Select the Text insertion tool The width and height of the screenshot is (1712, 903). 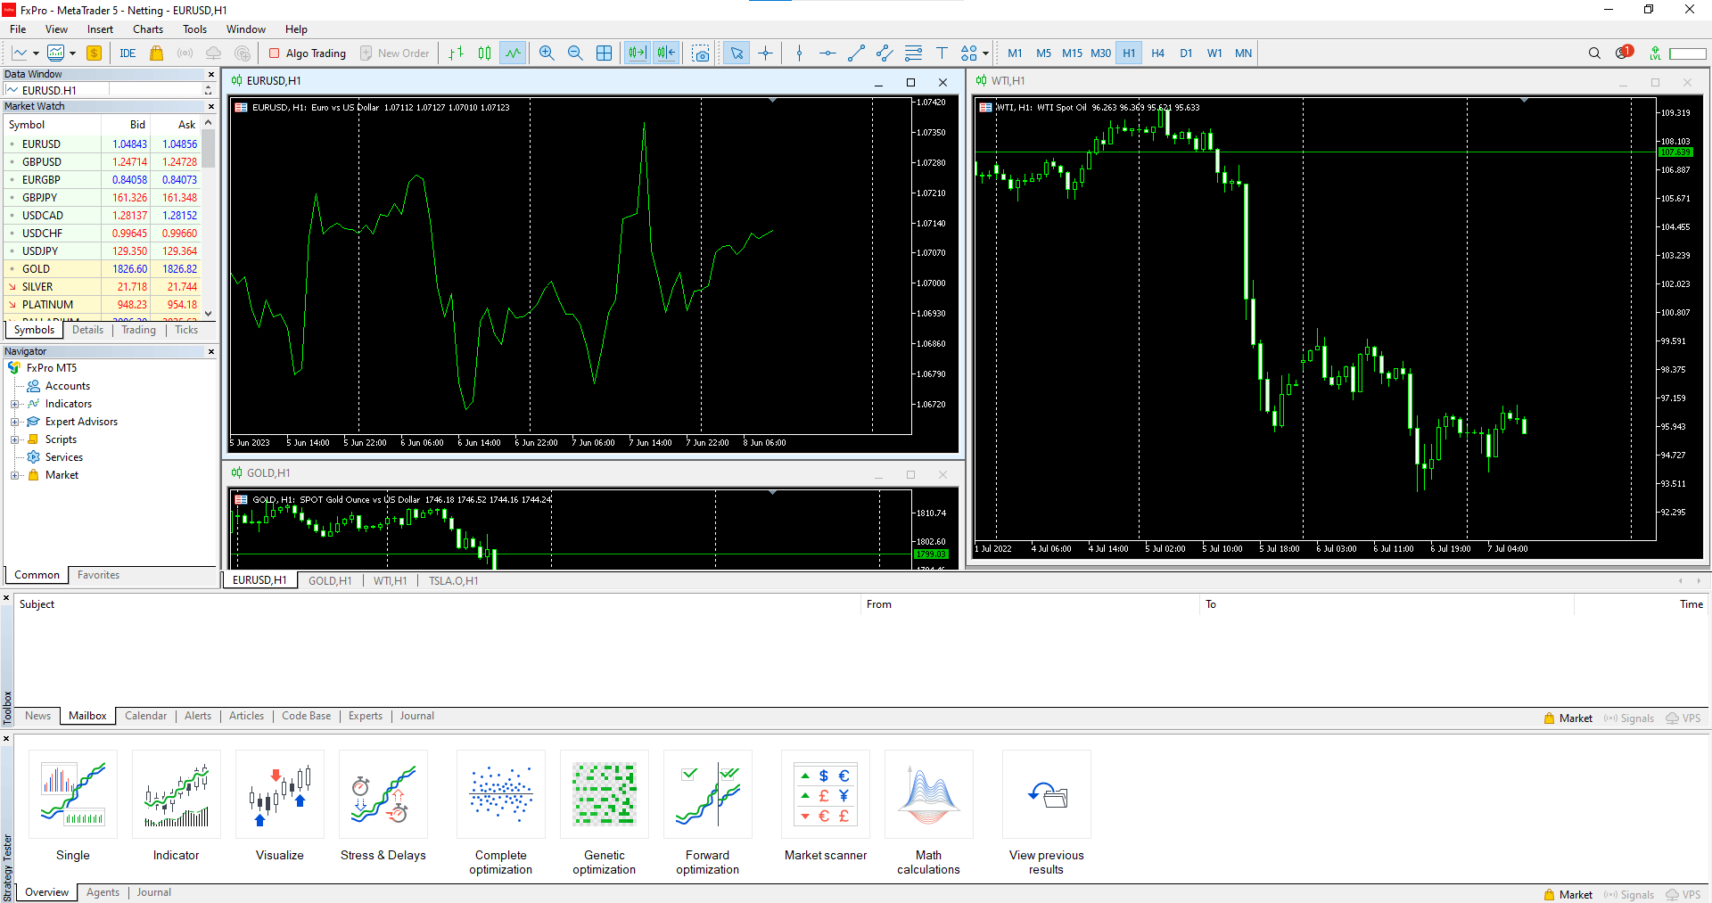pyautogui.click(x=942, y=53)
